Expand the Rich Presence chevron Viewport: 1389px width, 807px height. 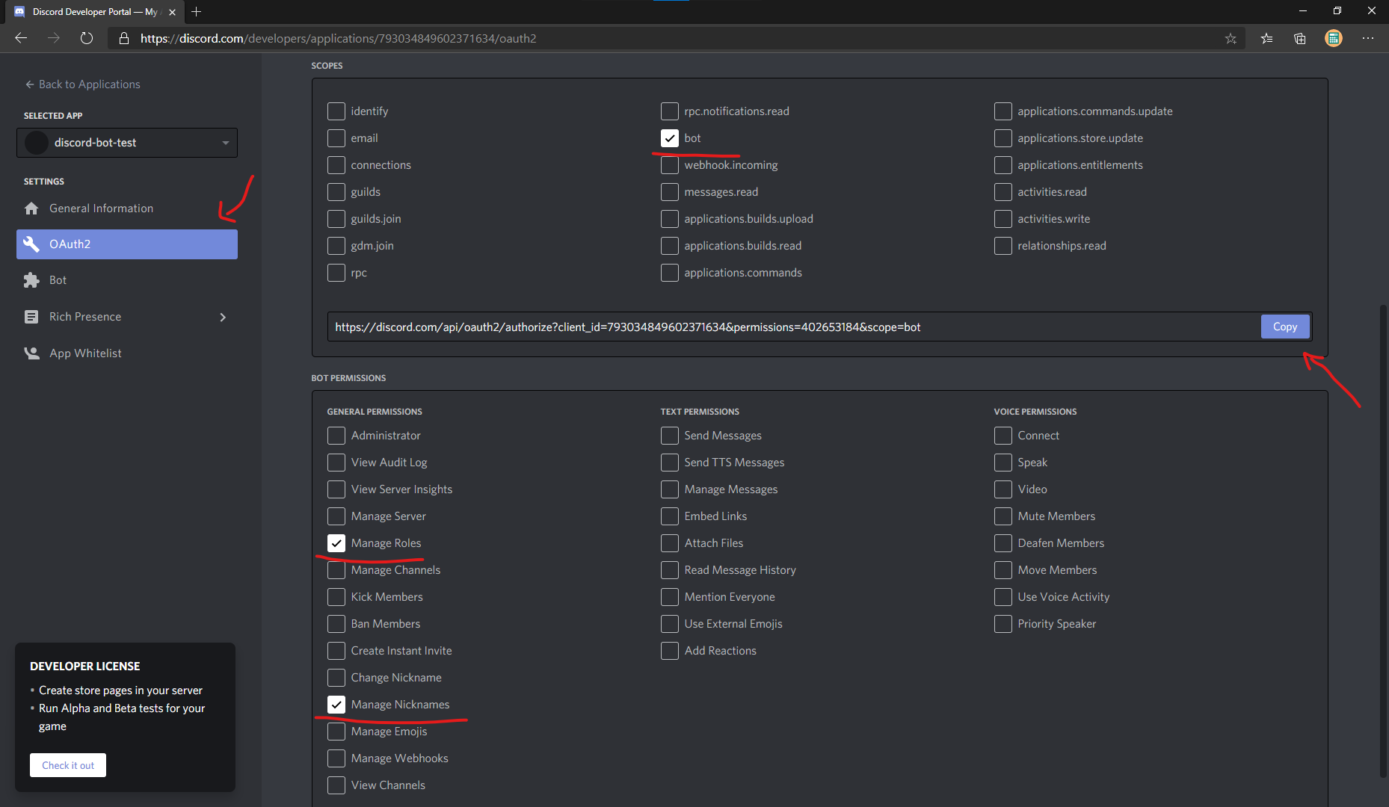(x=223, y=317)
